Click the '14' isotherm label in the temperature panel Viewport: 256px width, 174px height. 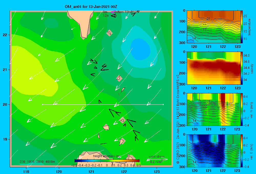click(194, 38)
